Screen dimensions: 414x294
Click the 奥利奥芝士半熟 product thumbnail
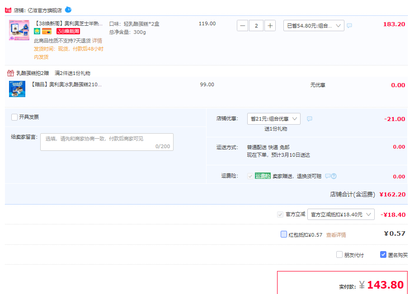point(19,30)
